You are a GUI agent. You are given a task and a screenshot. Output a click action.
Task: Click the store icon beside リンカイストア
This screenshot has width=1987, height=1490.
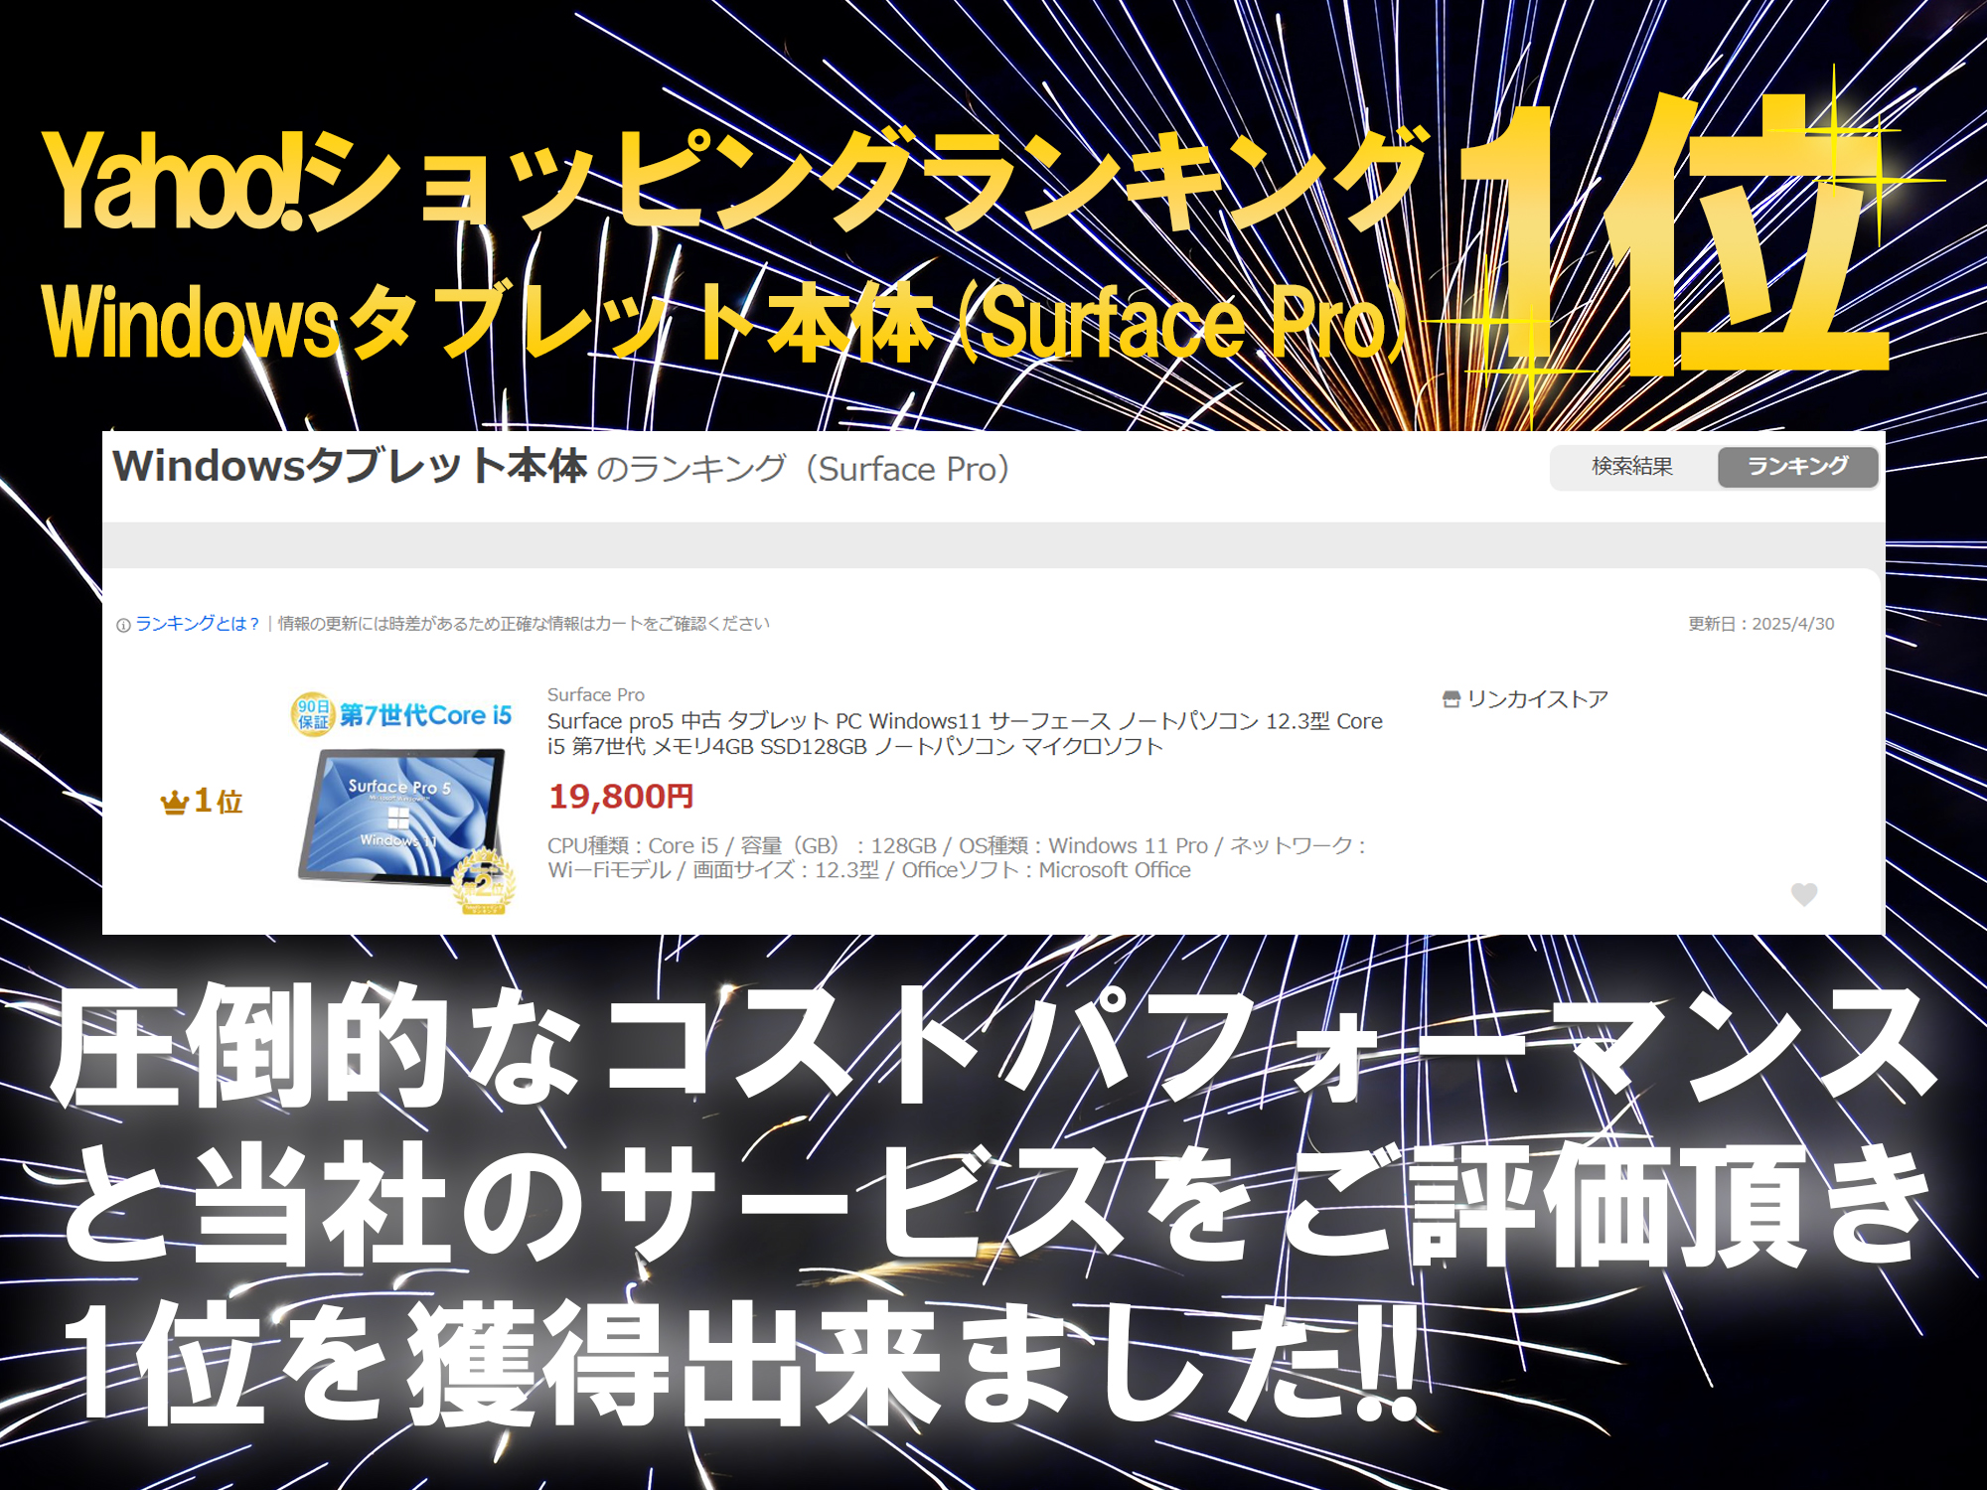pos(1452,699)
